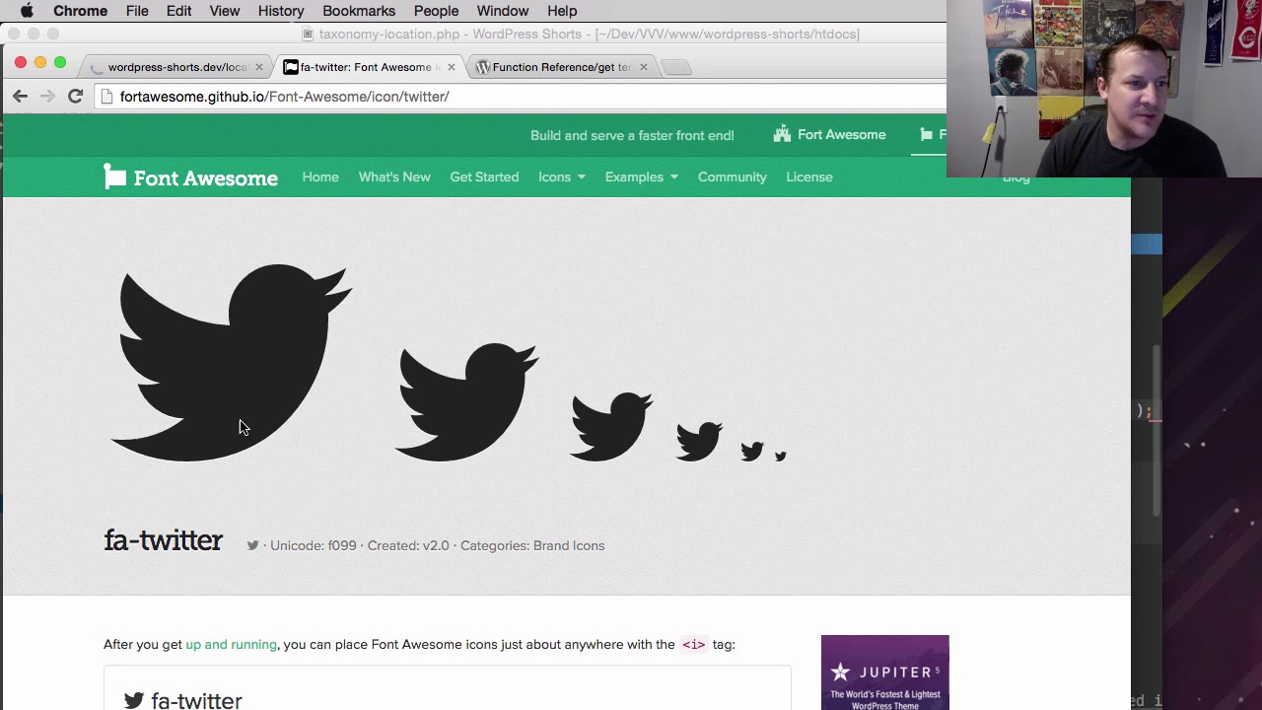
Task: Open the Brand Icons category link
Action: [569, 545]
